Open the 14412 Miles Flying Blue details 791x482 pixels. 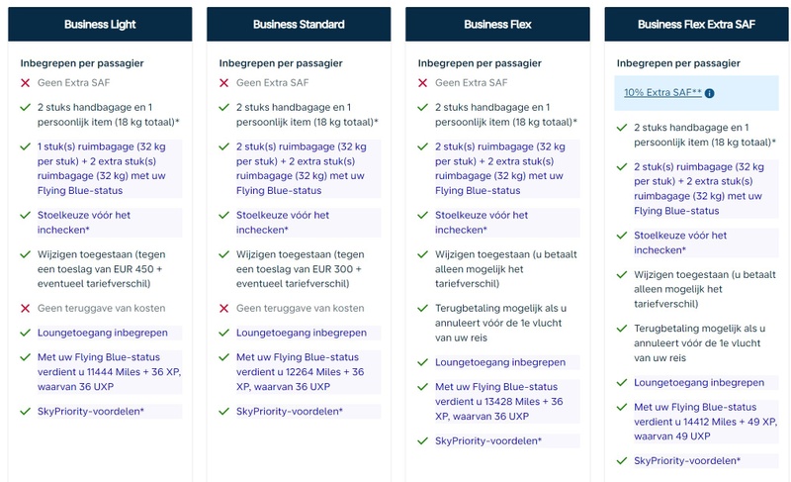(x=706, y=422)
